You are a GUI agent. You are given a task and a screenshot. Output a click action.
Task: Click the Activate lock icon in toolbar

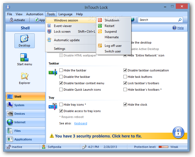(x=11, y=20)
